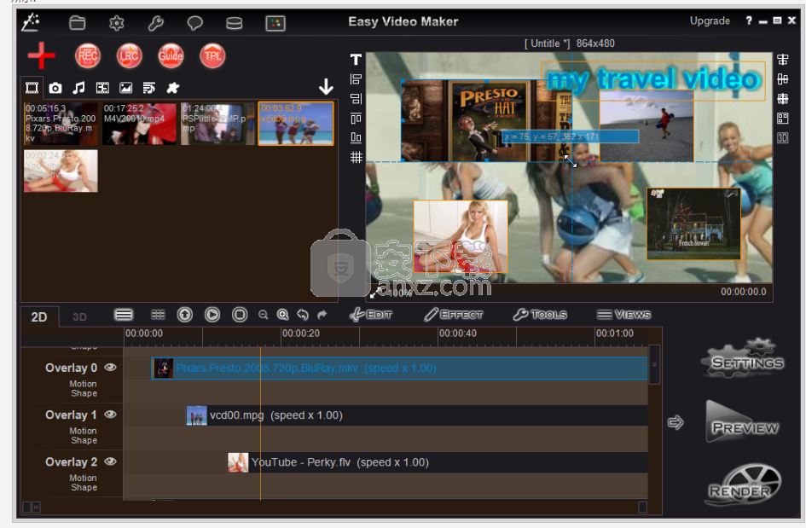Image resolution: width=806 pixels, height=528 pixels.
Task: Click the Upgrade link
Action: coord(710,21)
